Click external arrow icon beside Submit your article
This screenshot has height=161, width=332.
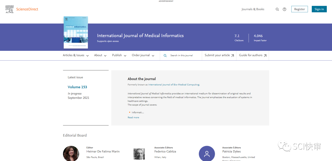point(232,56)
